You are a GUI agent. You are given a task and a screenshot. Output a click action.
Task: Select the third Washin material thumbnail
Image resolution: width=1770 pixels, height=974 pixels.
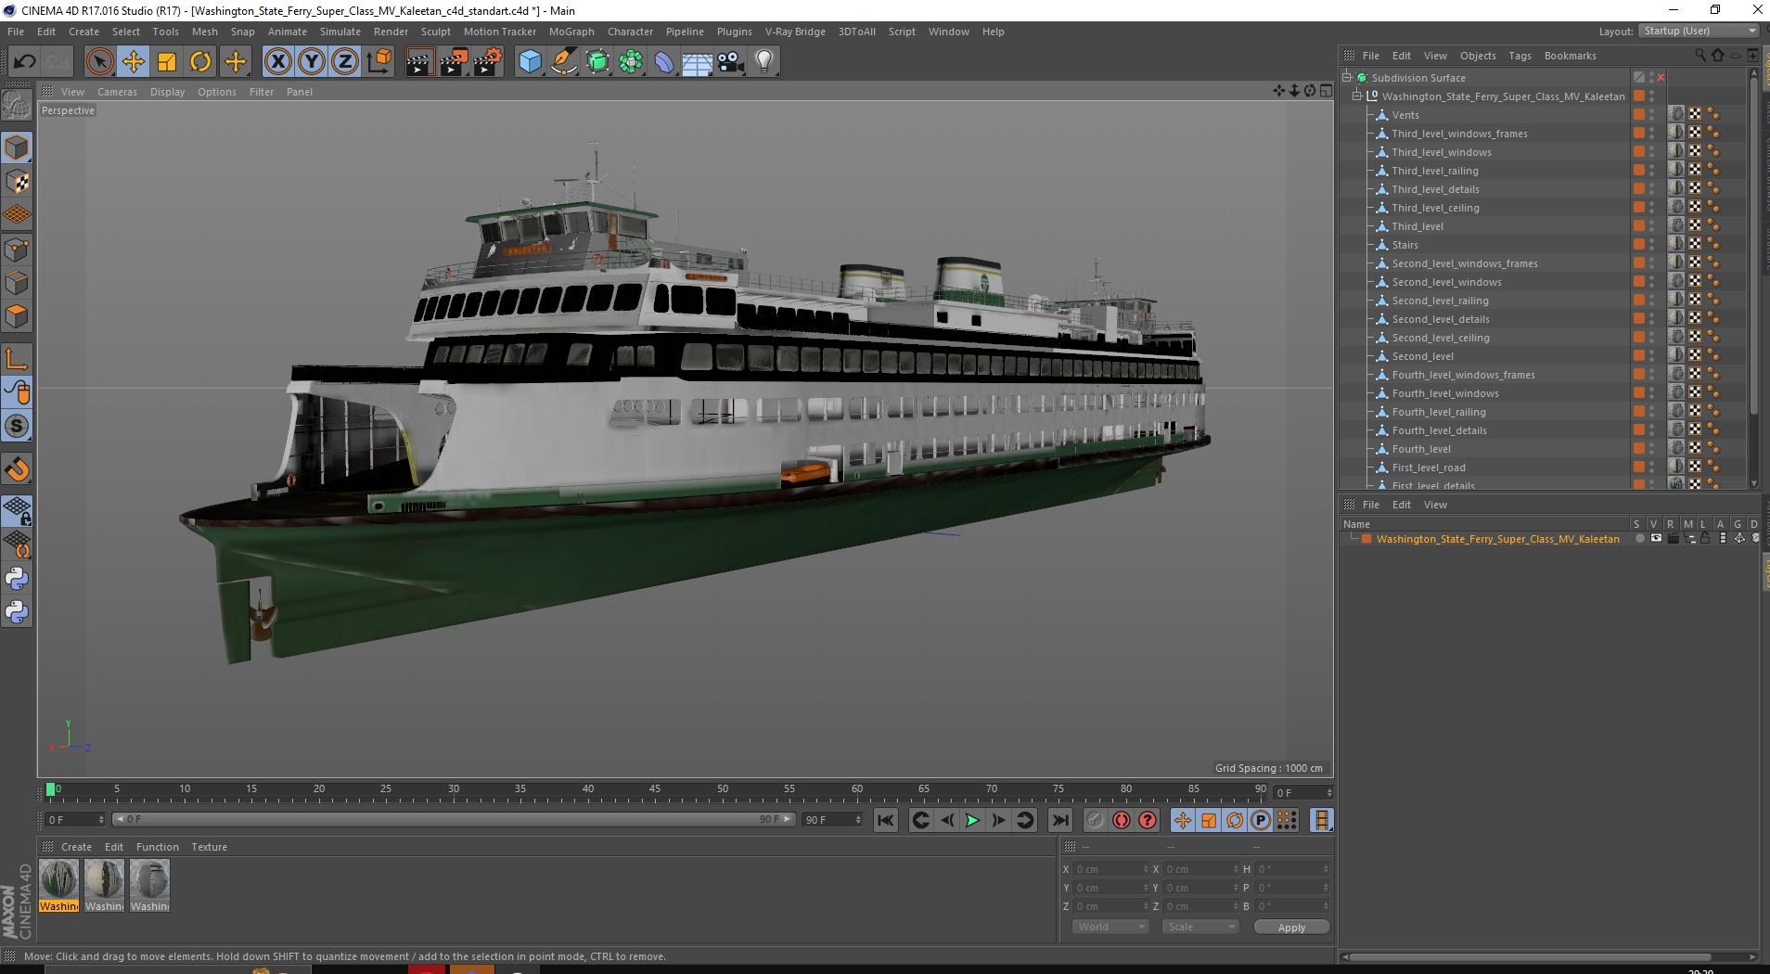coord(149,885)
